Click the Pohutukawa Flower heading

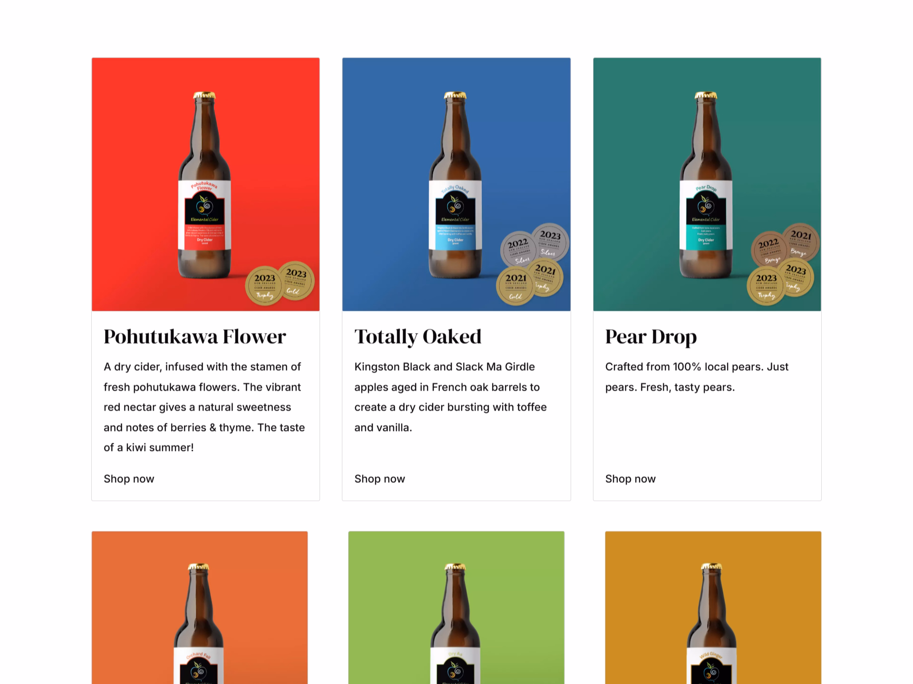(x=195, y=337)
